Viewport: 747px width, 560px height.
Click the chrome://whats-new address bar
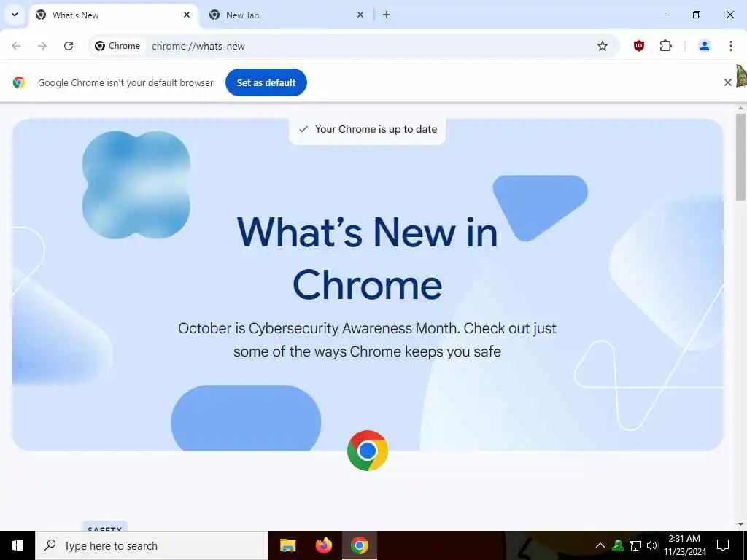point(352,46)
